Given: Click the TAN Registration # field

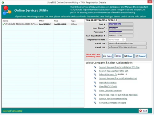Looking at the screenshot, I should click(x=121, y=36).
